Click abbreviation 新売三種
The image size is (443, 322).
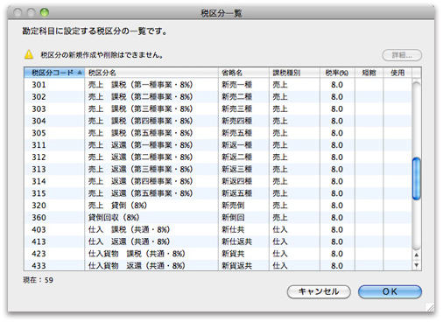tap(236, 109)
